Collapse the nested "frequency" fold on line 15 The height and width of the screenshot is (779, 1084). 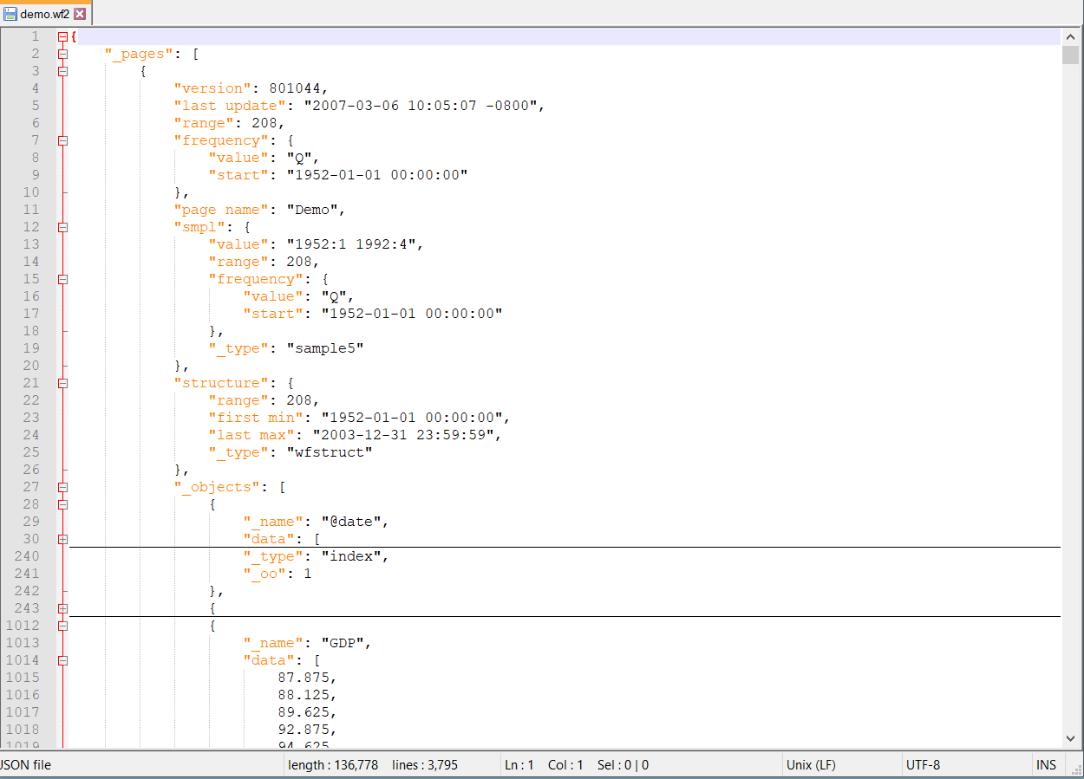click(x=62, y=279)
